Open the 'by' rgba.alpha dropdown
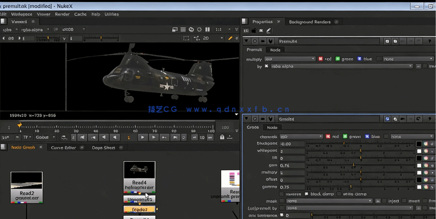This screenshot has height=219, width=436. point(342,66)
